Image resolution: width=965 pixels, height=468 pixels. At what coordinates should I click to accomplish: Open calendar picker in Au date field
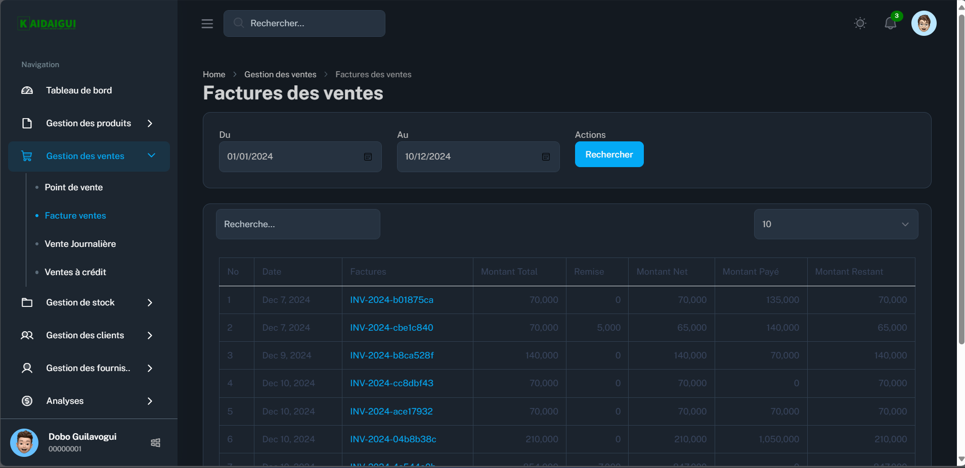tap(546, 157)
